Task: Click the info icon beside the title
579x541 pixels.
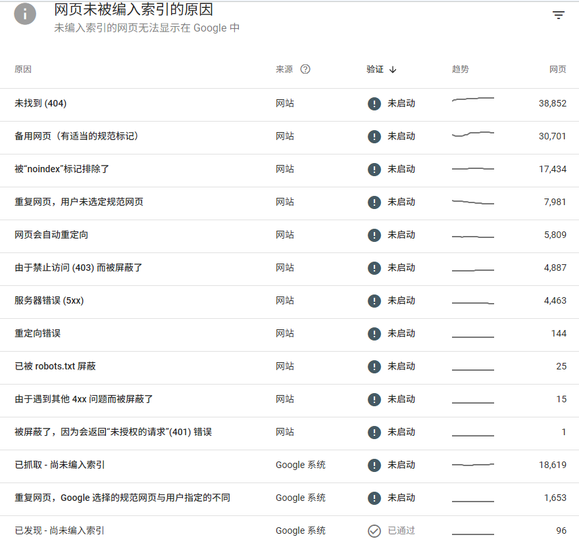Action: tap(25, 14)
